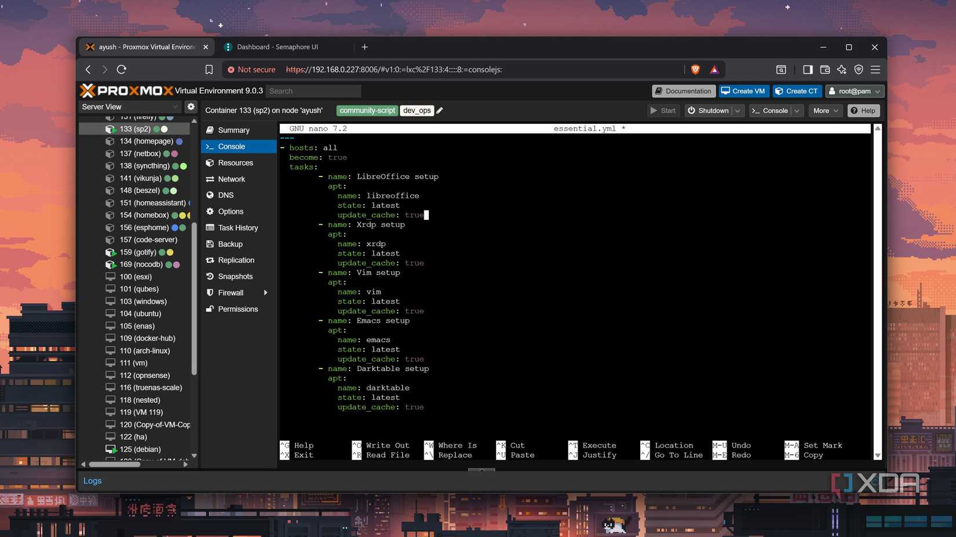Screen dimensions: 956x537
Task: Select the Replication panel icon
Action: coord(210,260)
